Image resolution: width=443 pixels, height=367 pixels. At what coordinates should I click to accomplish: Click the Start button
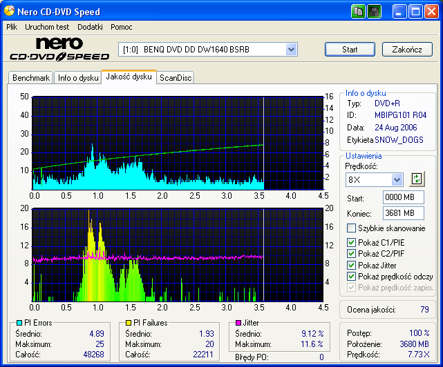click(x=350, y=50)
